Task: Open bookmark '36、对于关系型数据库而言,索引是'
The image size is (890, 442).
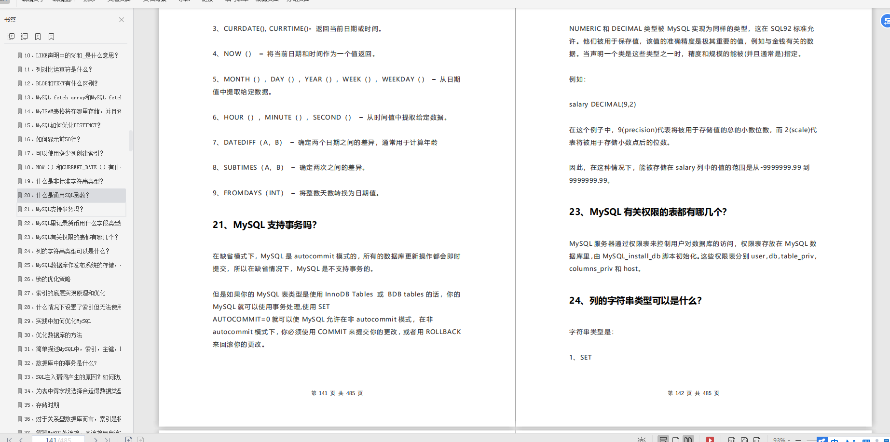Action: coord(71,419)
